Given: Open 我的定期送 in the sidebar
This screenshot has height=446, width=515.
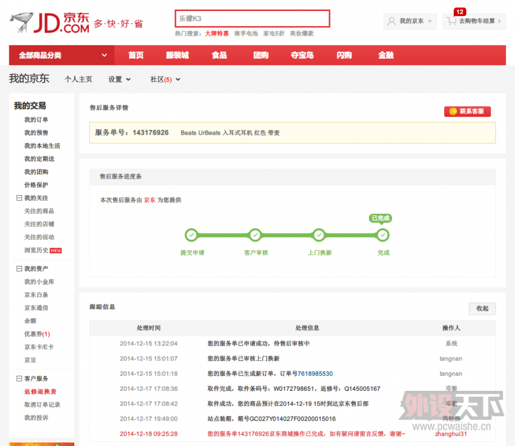Looking at the screenshot, I should 39,159.
